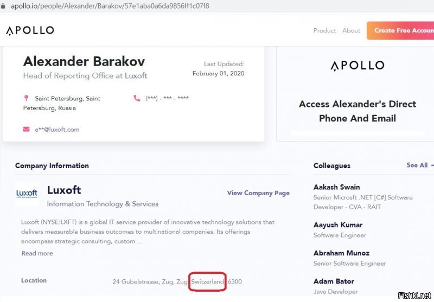434x302 pixels.
Task: Open Aakash Swain's colleague profile
Action: coord(336,187)
